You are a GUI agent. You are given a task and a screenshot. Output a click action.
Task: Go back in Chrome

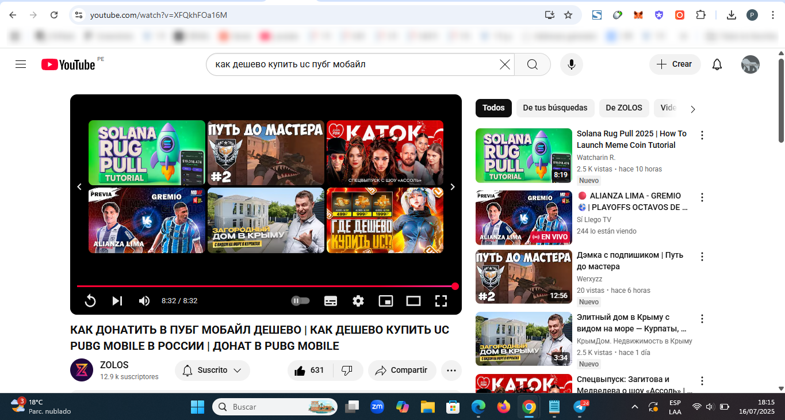tap(13, 15)
